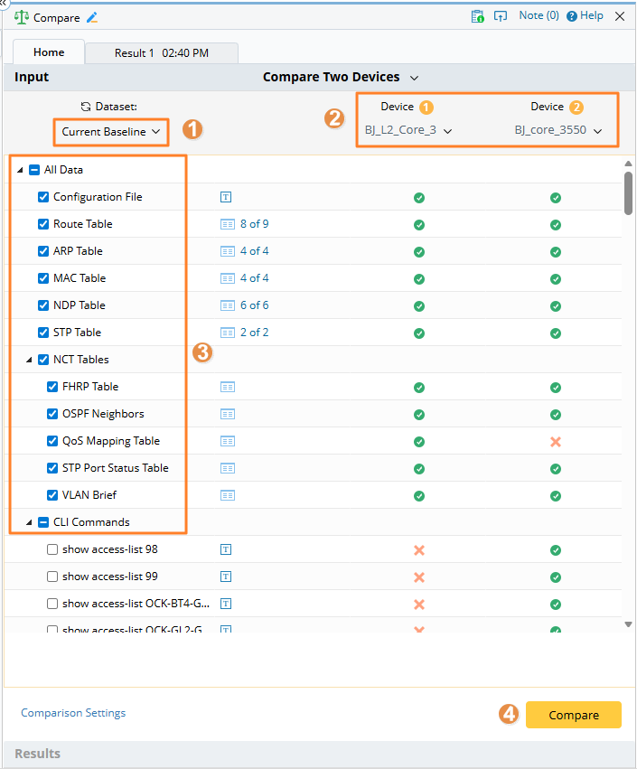Screen dimensions: 637x769
Task: Toggle the QoS Mapping Table checkbox
Action: pos(52,441)
